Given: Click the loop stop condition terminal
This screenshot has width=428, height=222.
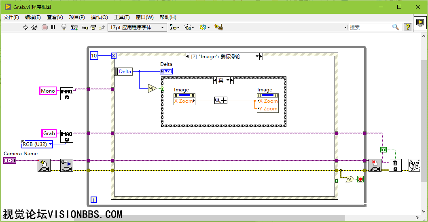Looking at the screenshot, I should (x=360, y=179).
